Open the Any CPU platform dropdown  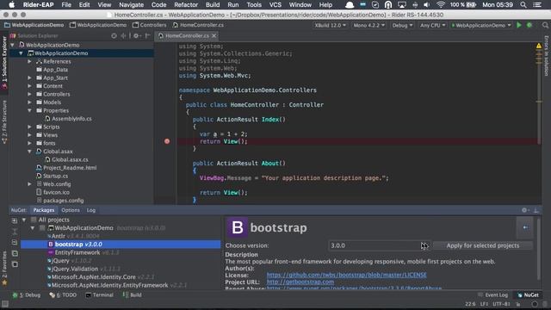click(x=432, y=25)
